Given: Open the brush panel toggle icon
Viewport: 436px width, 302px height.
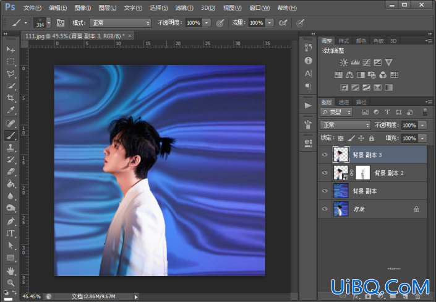Looking at the screenshot, I should click(x=61, y=23).
